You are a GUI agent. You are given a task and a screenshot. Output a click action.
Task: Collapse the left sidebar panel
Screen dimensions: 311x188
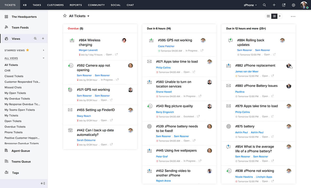43,183
